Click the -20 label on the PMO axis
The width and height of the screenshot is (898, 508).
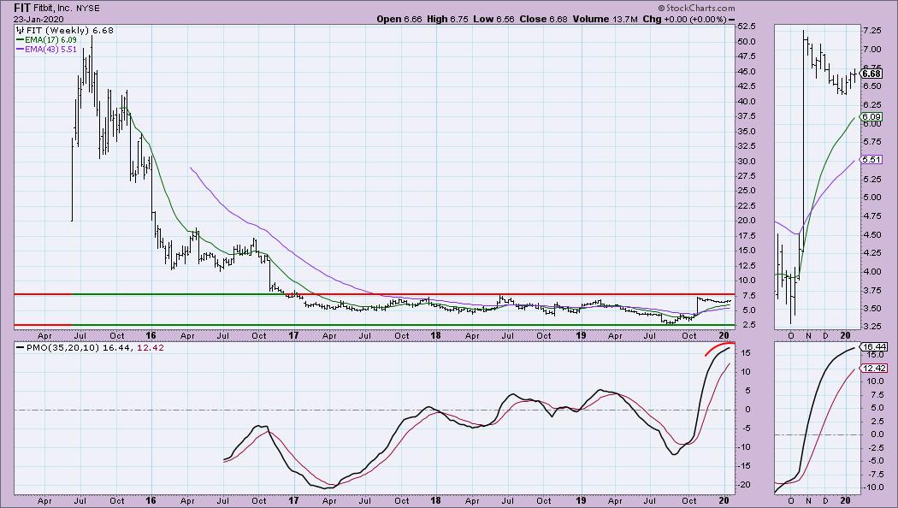pyautogui.click(x=743, y=485)
